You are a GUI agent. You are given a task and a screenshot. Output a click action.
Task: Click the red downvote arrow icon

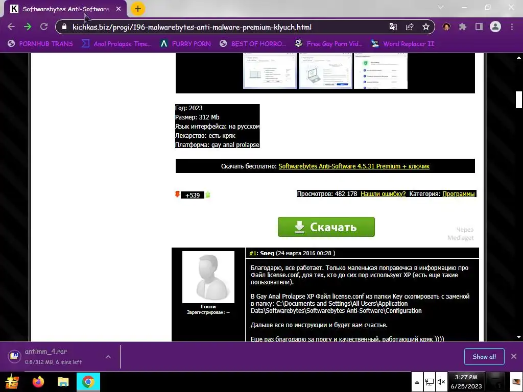point(177,194)
